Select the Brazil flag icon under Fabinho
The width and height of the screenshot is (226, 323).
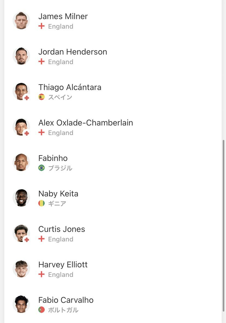point(41,168)
